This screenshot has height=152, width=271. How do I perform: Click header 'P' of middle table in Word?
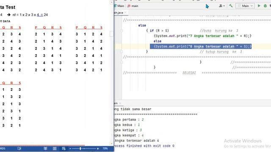tap(36, 27)
